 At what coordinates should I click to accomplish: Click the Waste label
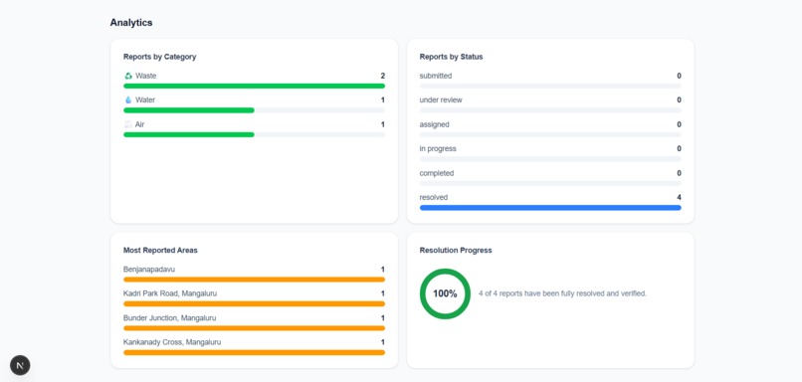pos(145,76)
